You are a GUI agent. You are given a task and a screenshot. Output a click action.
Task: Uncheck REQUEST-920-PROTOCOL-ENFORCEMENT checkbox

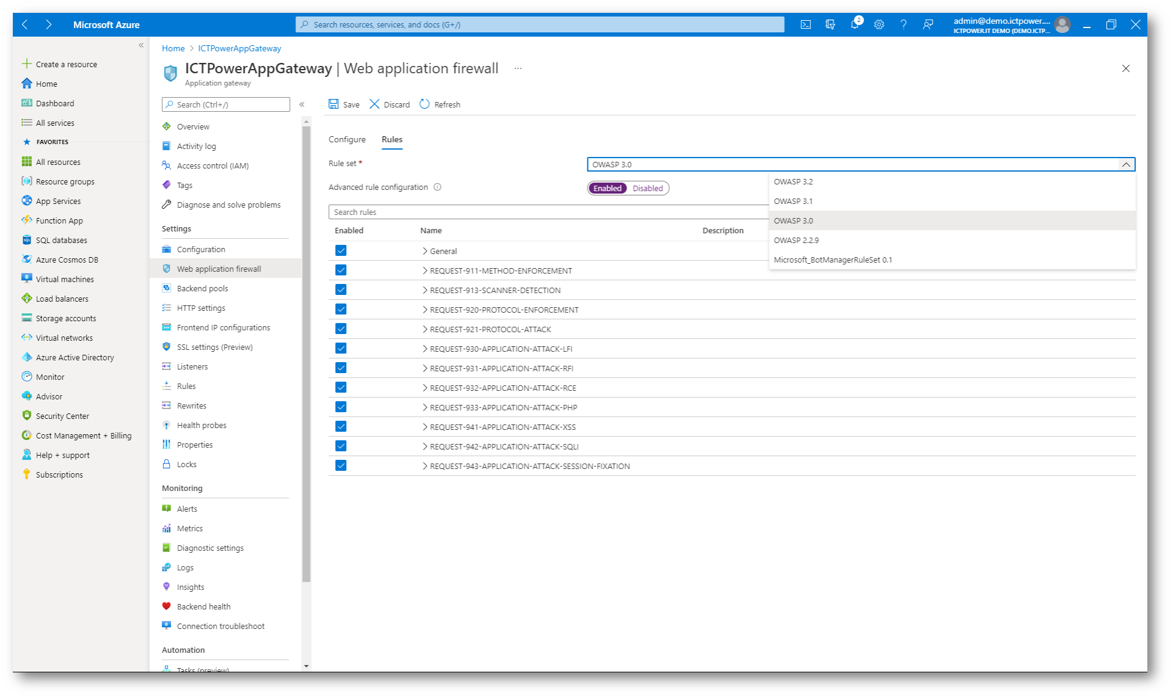(341, 309)
